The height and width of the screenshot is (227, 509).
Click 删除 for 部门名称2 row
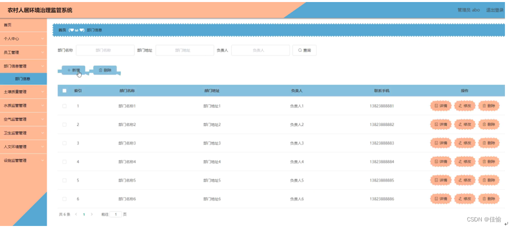tap(489, 124)
